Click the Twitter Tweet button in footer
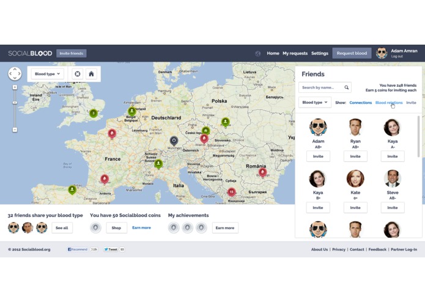The image size is (425, 302). coord(111,249)
